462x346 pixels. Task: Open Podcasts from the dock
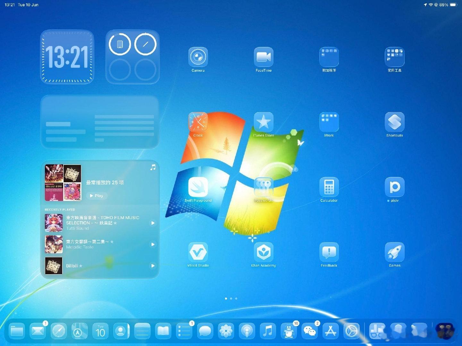point(247,331)
